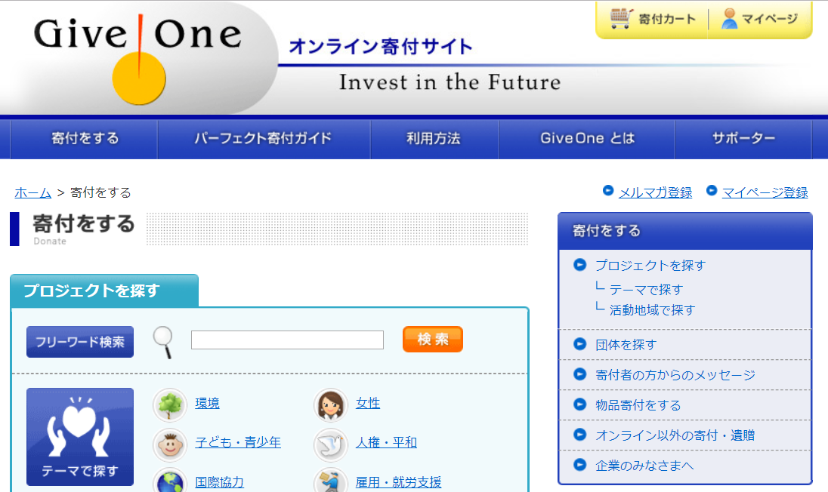828x492 pixels.
Task: Focus the free-word search text field
Action: pyautogui.click(x=287, y=340)
